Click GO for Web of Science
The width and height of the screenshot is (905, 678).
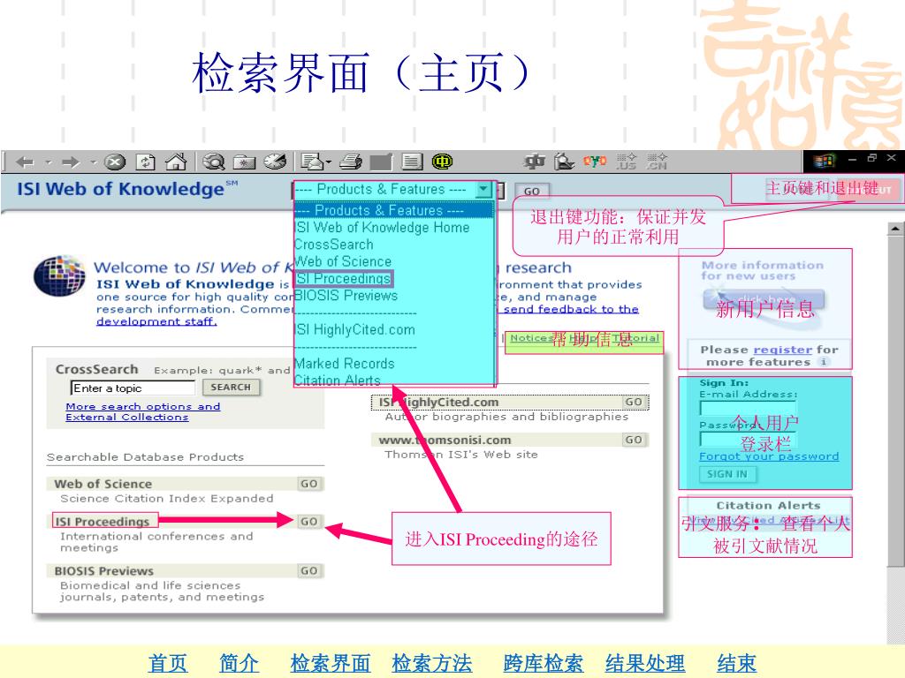click(309, 484)
